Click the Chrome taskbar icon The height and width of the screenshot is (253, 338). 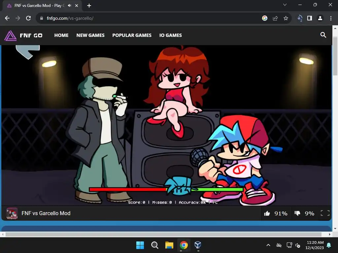(x=184, y=245)
